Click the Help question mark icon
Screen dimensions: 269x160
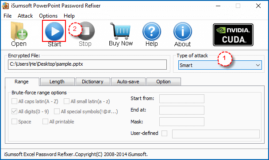(152, 31)
